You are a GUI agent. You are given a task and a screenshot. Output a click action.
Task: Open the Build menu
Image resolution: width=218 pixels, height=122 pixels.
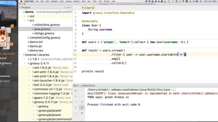click(x=83, y=1)
